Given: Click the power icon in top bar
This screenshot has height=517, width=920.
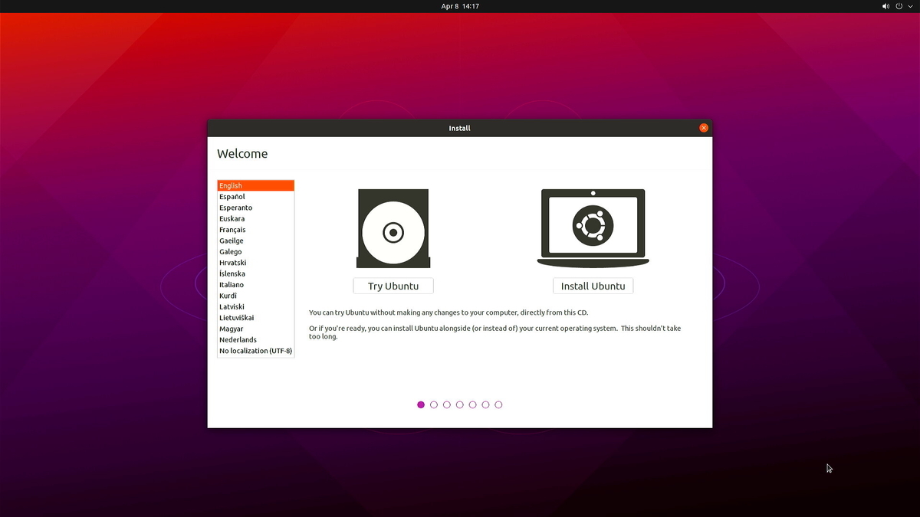Looking at the screenshot, I should click(899, 6).
